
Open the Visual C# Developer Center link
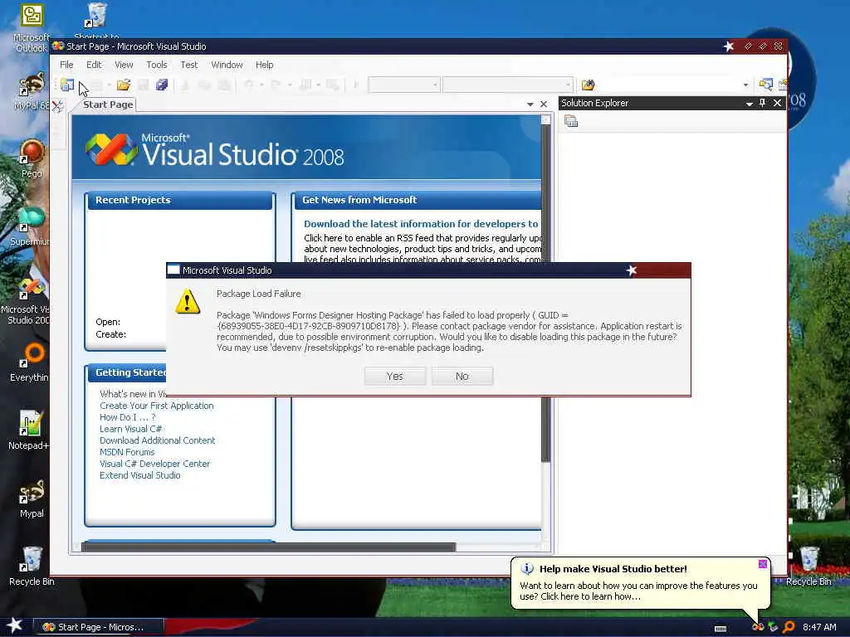(x=154, y=464)
